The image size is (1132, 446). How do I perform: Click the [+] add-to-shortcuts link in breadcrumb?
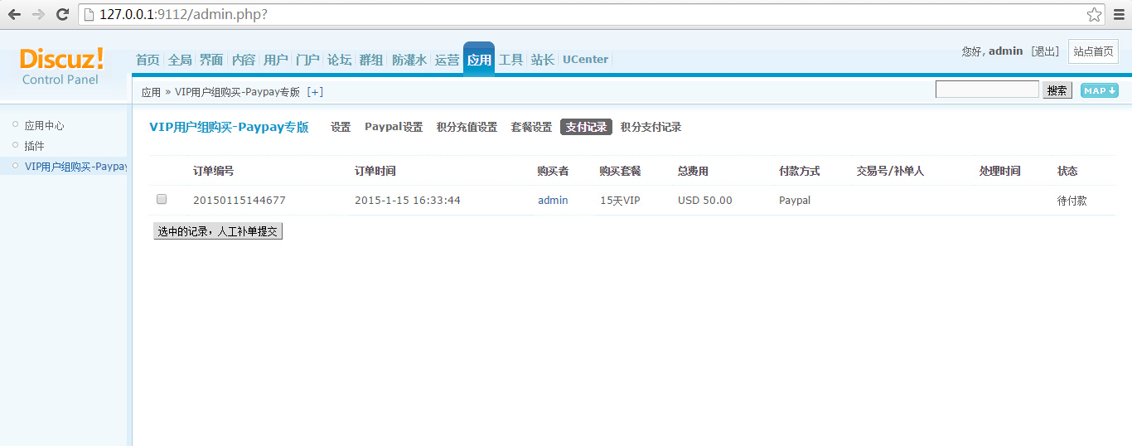pos(315,92)
